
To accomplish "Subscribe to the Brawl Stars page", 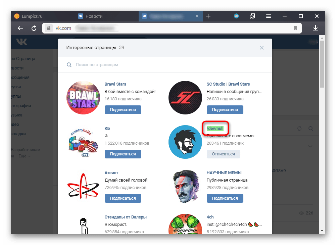I will (x=123, y=109).
